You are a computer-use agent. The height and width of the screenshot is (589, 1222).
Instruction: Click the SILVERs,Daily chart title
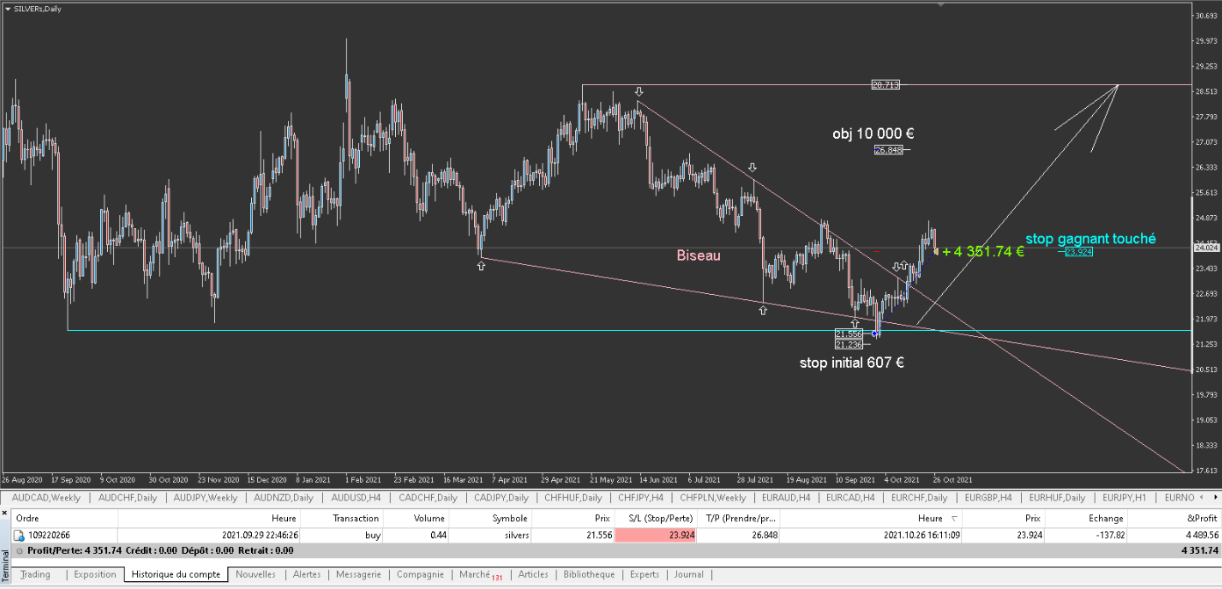pyautogui.click(x=38, y=9)
